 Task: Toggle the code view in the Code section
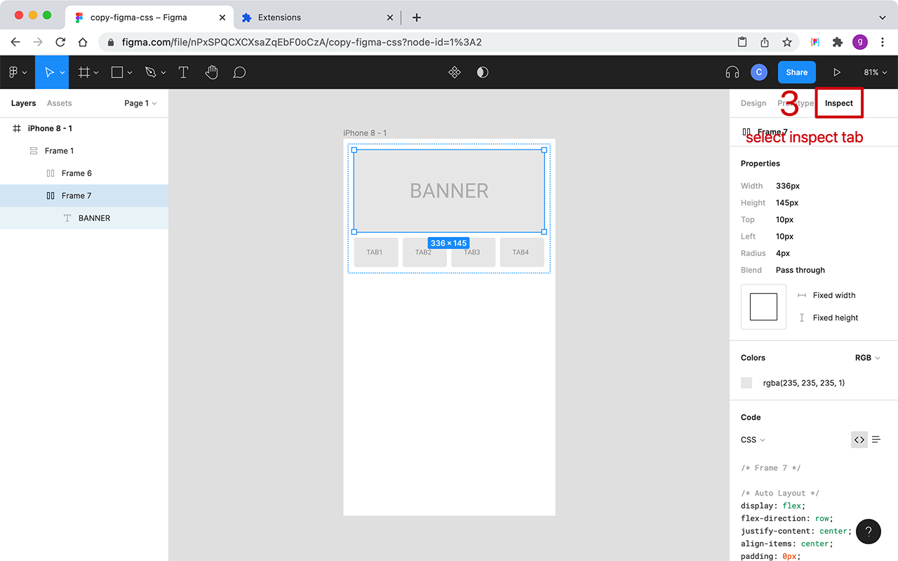coord(859,439)
